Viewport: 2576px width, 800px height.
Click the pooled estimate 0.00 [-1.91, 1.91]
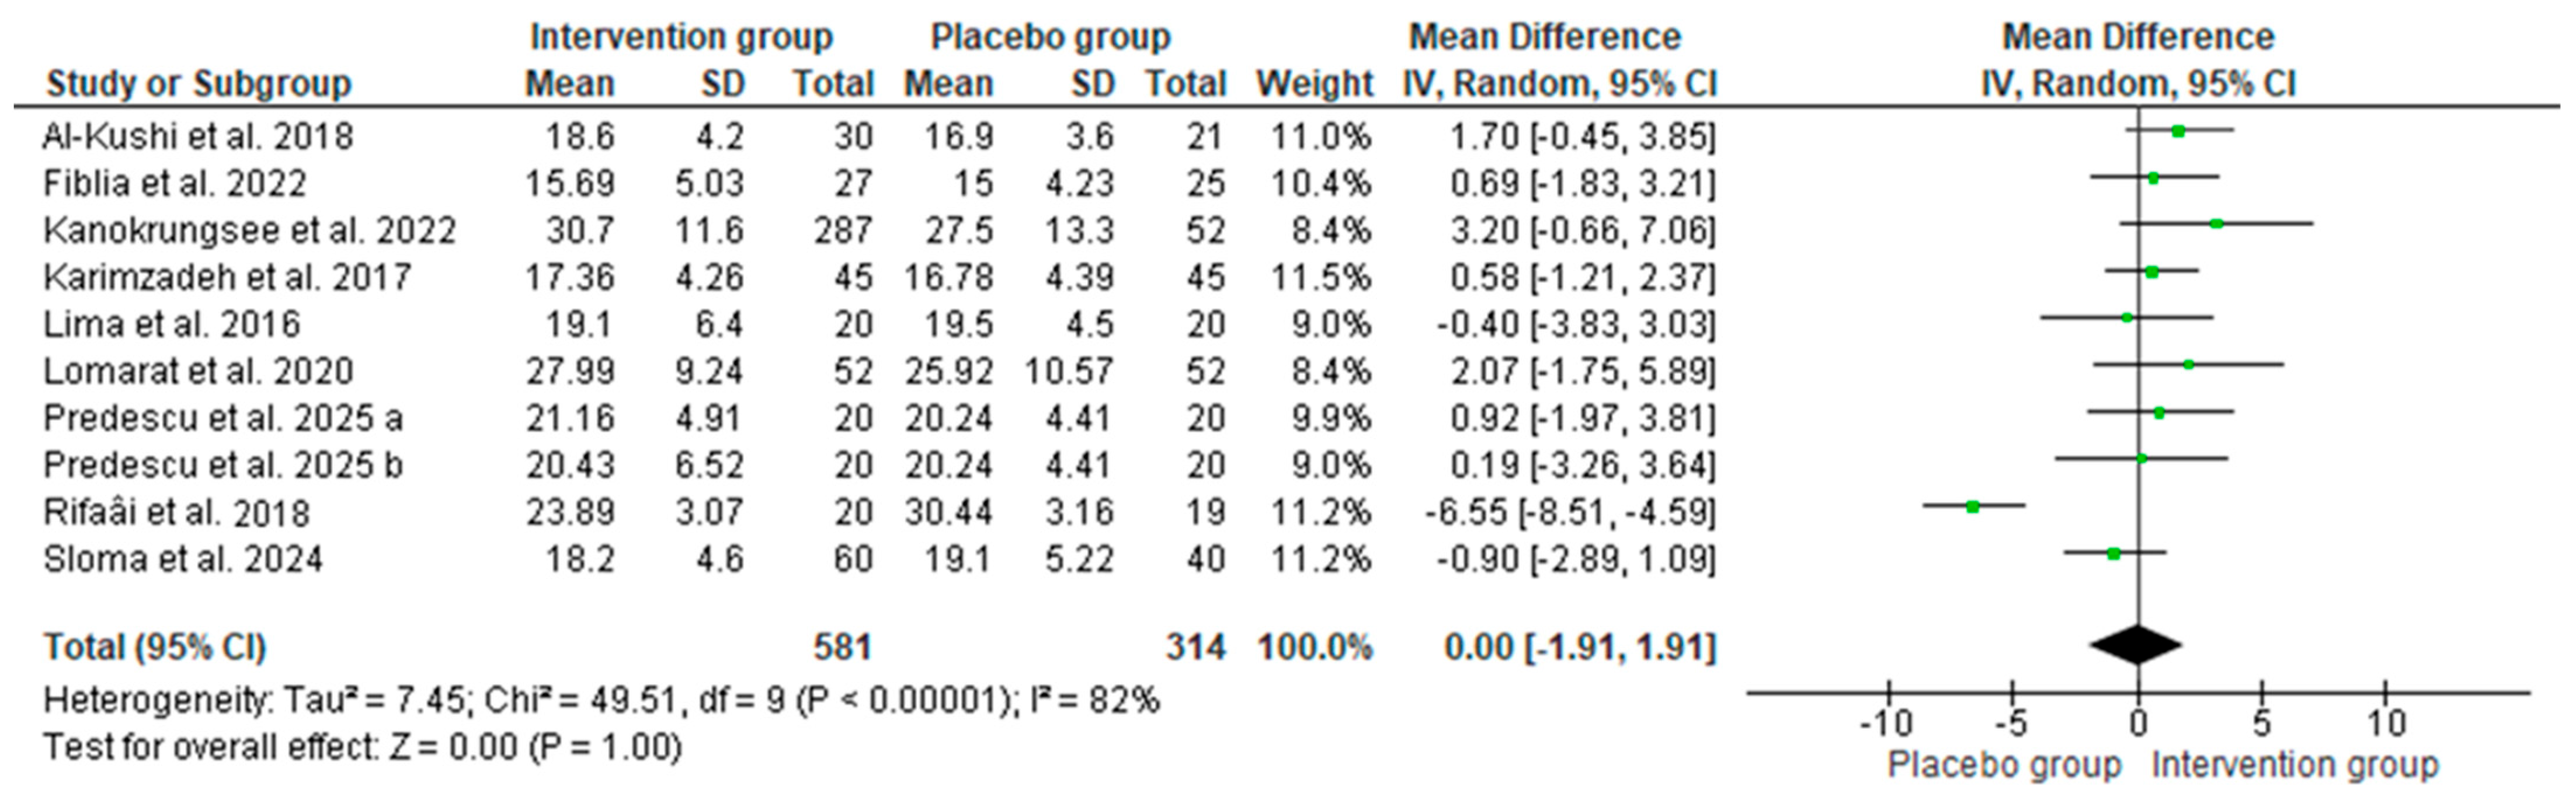pos(1579,647)
